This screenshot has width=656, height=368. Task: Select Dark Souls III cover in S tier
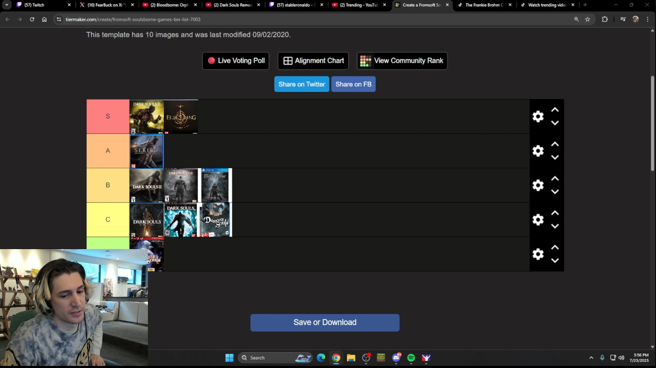147,117
